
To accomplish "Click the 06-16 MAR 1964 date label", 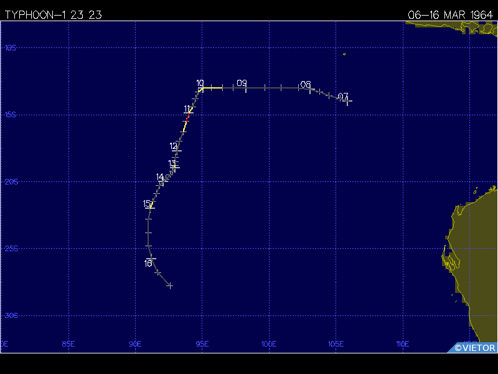I will pyautogui.click(x=450, y=14).
